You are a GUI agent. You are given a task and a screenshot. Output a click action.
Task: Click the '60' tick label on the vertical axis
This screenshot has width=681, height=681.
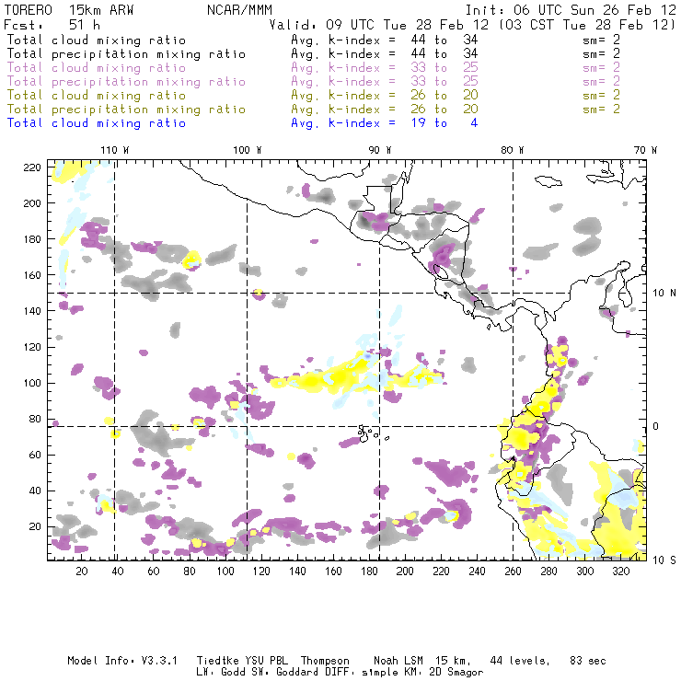[35, 455]
